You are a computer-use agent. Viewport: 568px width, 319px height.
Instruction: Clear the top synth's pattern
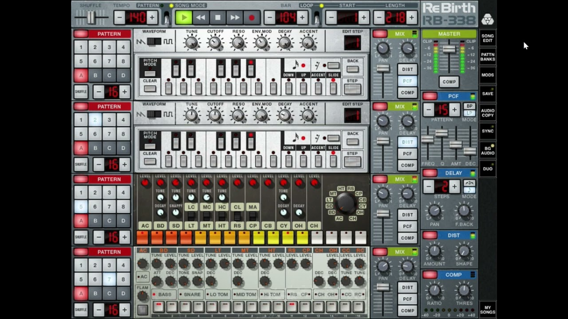pos(150,88)
